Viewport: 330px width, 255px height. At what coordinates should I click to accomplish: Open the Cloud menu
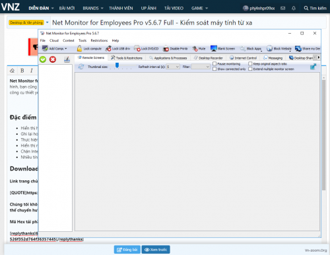(54, 40)
